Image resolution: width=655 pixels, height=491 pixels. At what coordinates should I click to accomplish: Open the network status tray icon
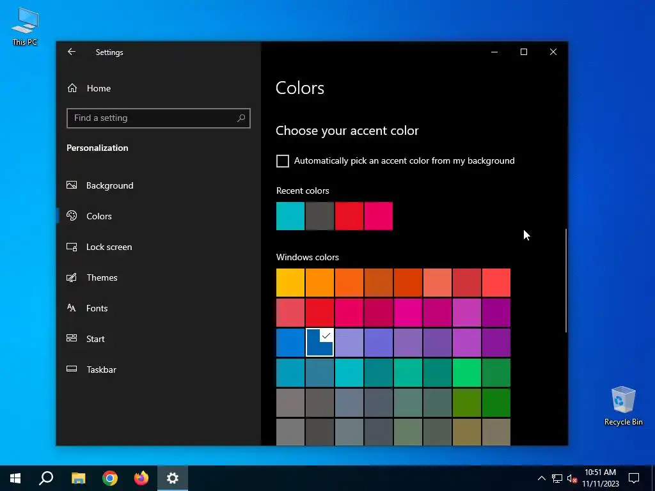tap(557, 478)
